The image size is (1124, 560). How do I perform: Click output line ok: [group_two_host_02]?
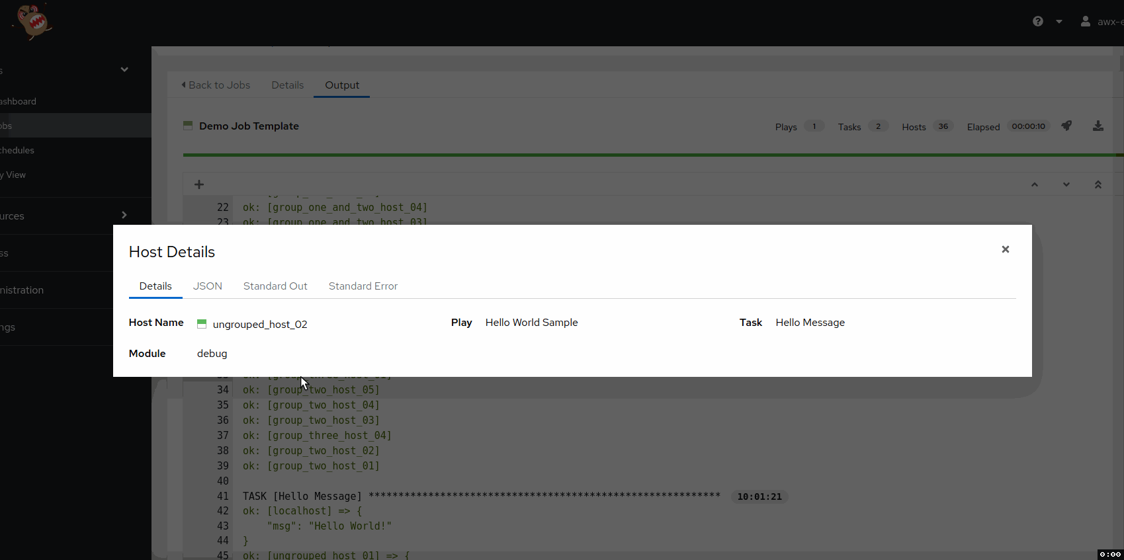coord(311,451)
